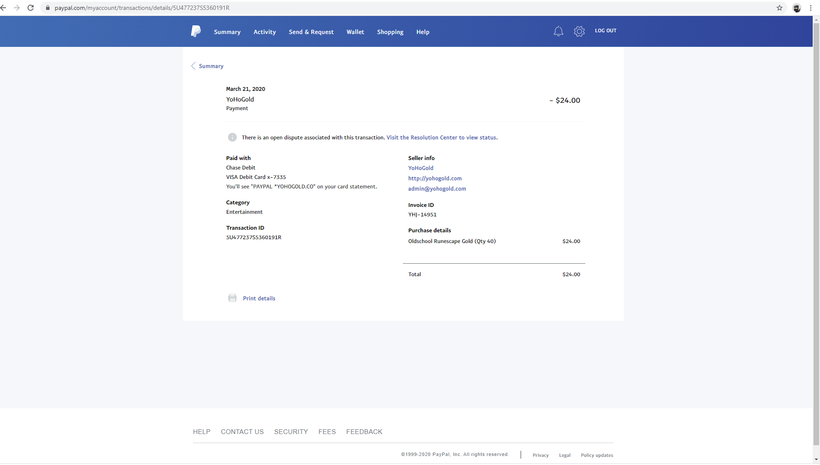Click the dispute info icon
The image size is (820, 465).
(x=232, y=137)
